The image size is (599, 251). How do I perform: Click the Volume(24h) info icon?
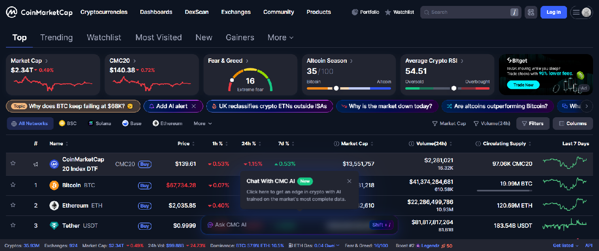point(411,144)
